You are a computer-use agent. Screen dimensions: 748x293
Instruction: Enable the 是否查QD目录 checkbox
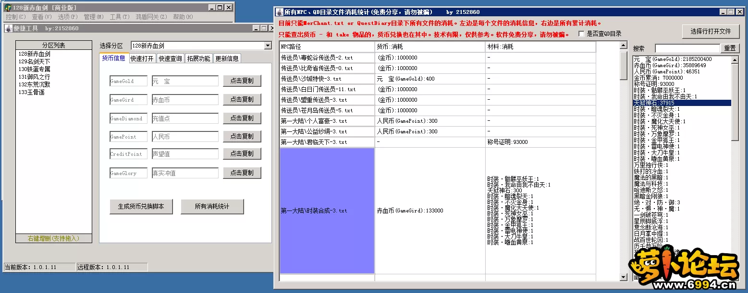click(x=582, y=34)
